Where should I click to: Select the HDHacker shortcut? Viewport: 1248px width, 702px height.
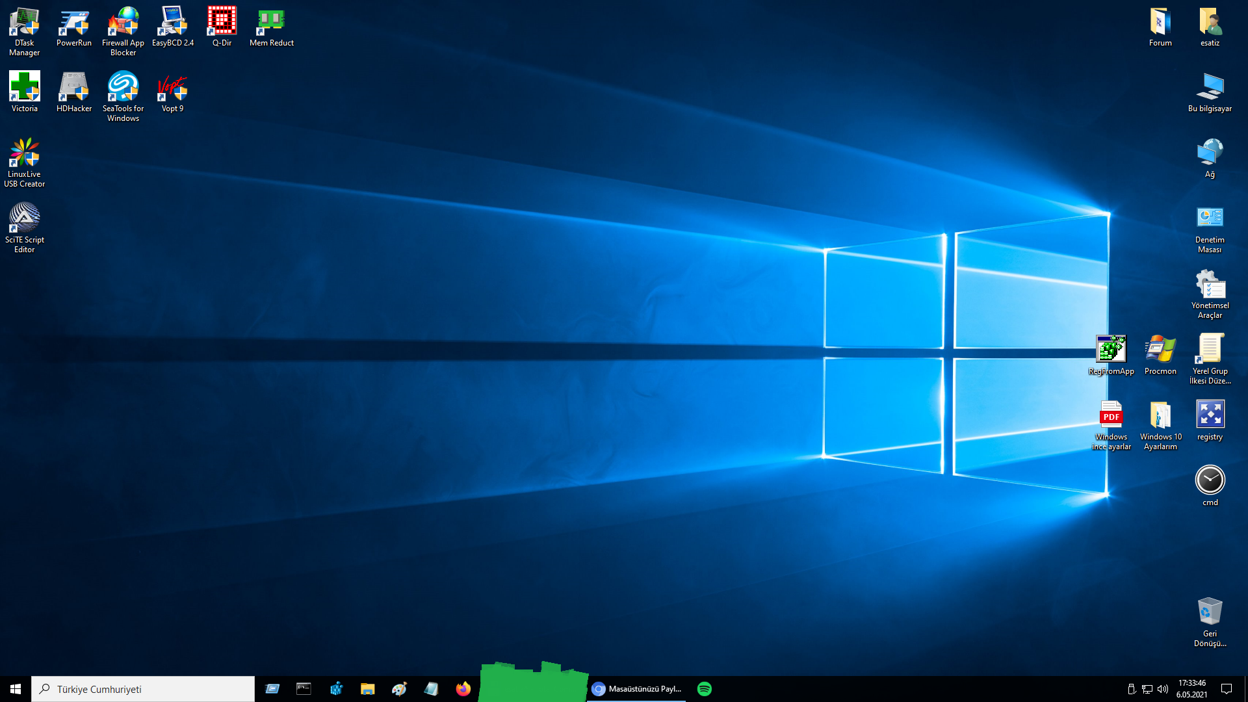click(74, 92)
